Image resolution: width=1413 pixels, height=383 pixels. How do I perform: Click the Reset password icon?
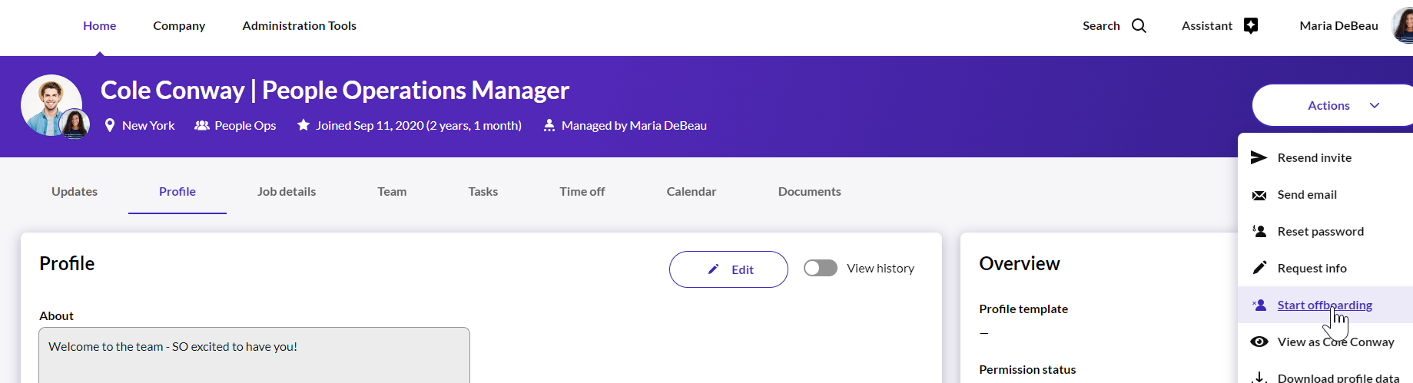(x=1259, y=232)
